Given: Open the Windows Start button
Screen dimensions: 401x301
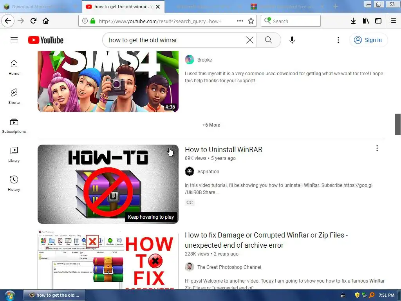Looking at the screenshot, I should (x=9, y=296).
